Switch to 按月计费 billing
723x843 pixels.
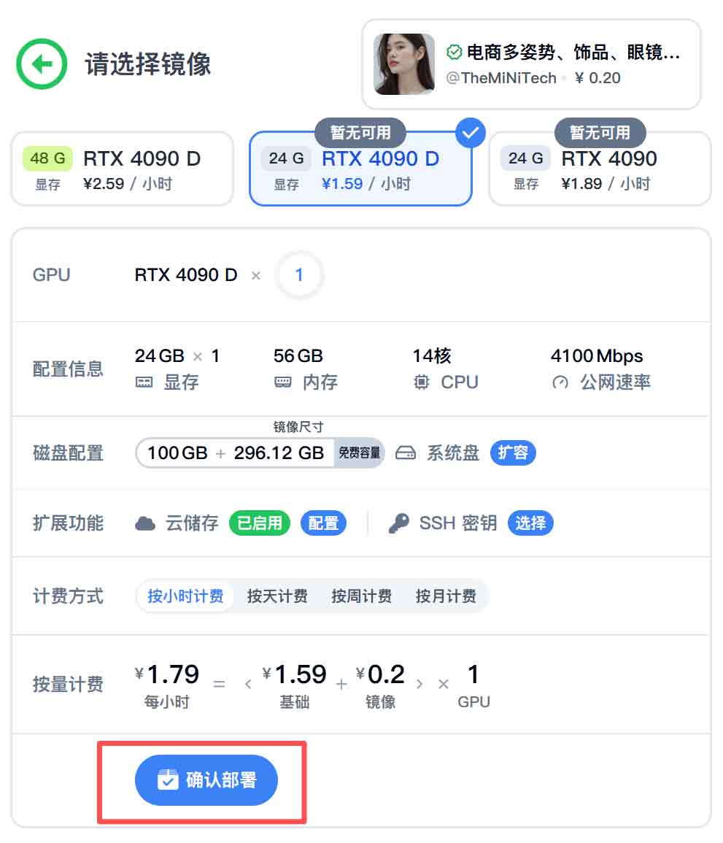(x=446, y=596)
